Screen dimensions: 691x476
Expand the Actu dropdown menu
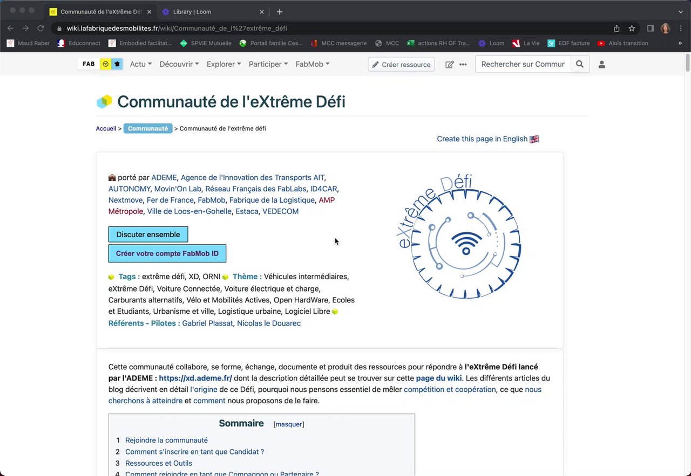(x=141, y=64)
